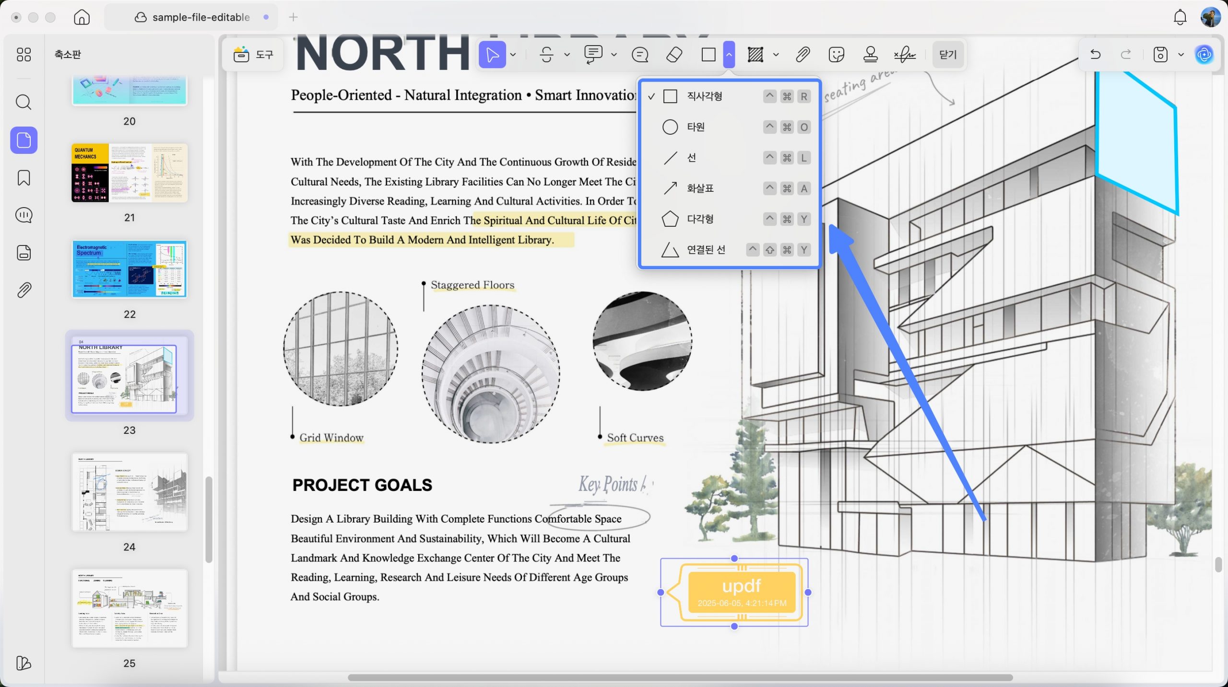Open page 25 thumbnail

point(129,608)
